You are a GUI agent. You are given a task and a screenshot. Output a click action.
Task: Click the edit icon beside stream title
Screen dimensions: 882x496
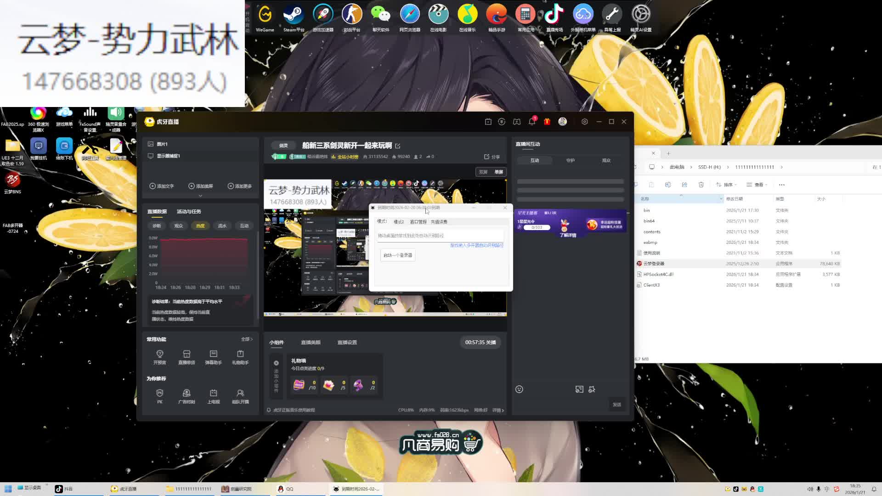398,146
